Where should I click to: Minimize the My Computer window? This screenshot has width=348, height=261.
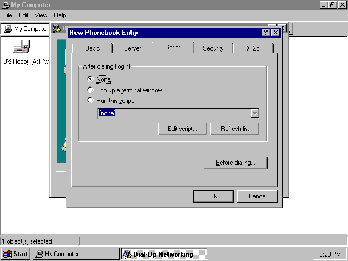tap(324, 5)
